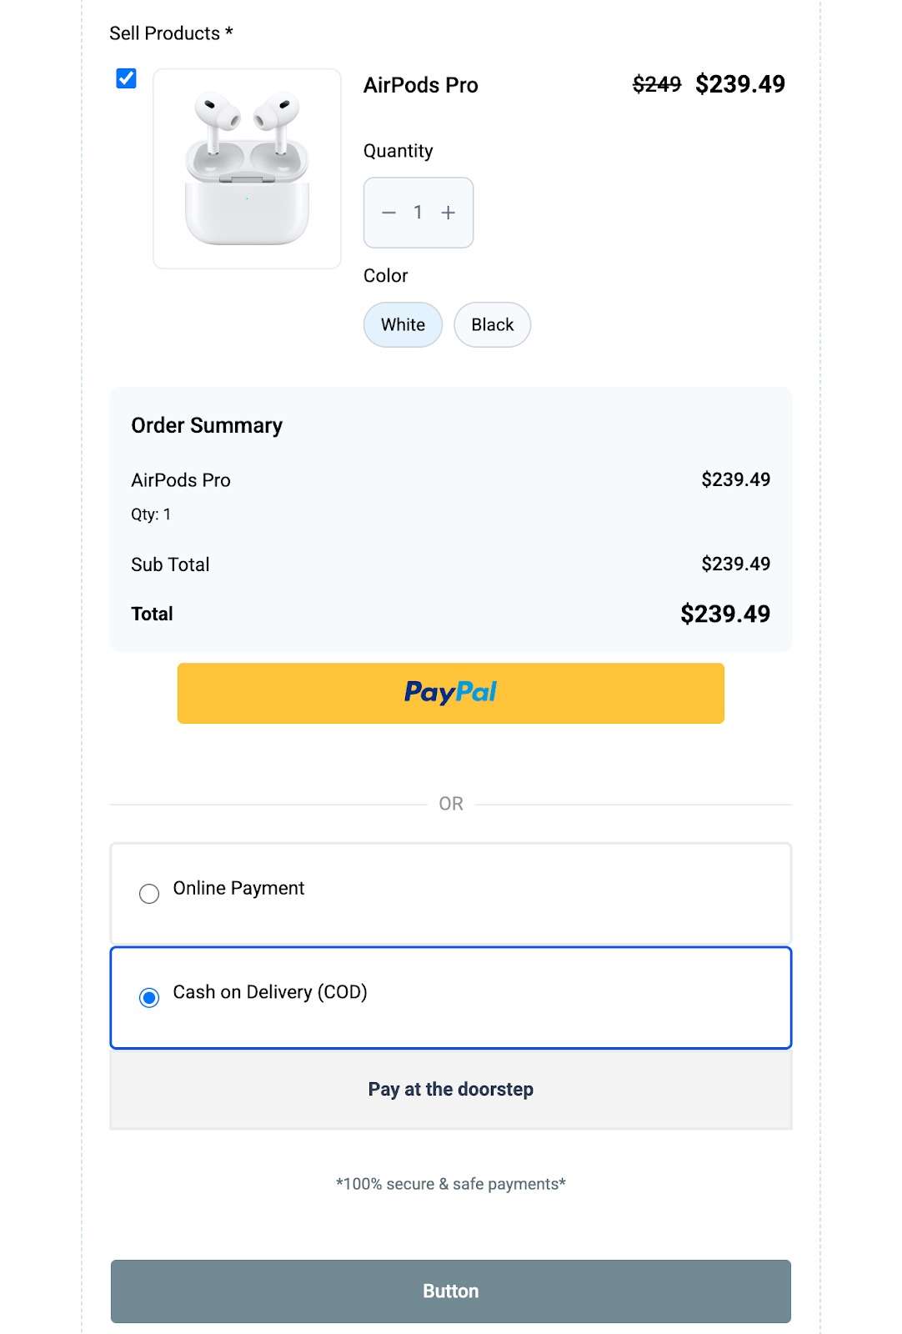Click the AirPods Pro product title

point(420,85)
